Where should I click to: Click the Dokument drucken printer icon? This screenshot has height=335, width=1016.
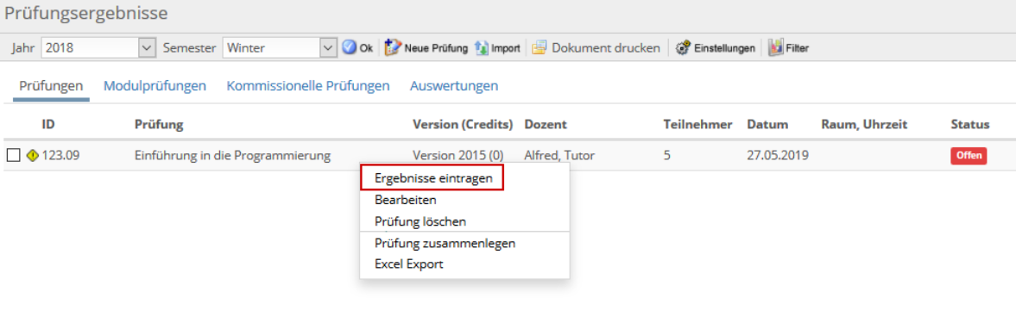pyautogui.click(x=540, y=48)
